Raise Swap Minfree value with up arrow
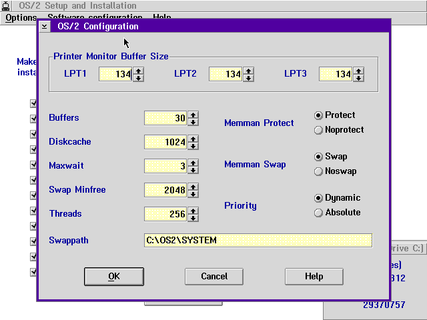The image size is (427, 320). (193, 187)
